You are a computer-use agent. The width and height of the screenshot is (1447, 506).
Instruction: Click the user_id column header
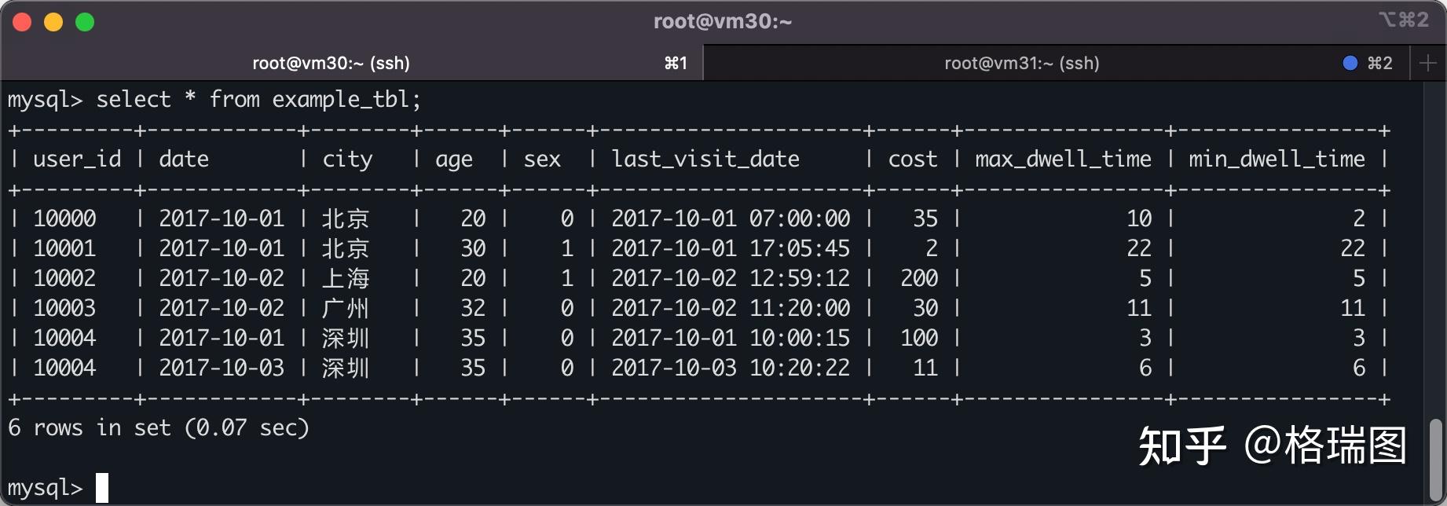click(x=77, y=159)
